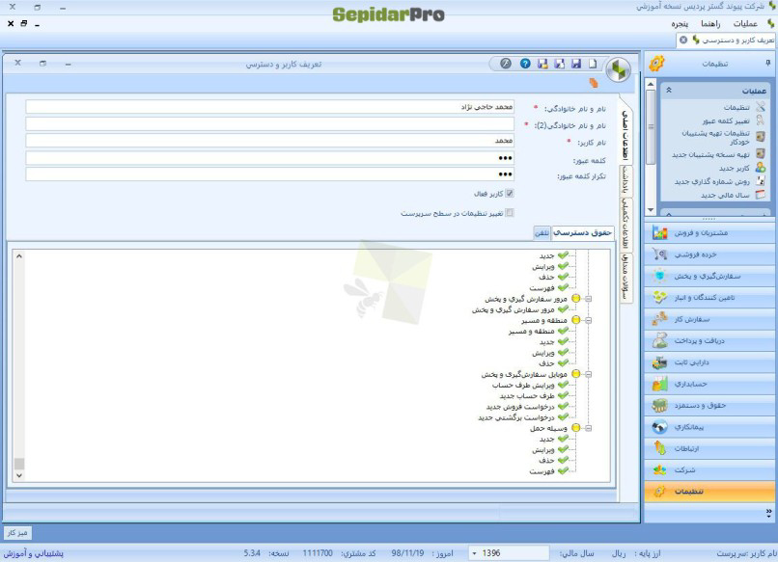Open the green Sepidar orb application button
Image resolution: width=778 pixels, height=562 pixels.
[618, 69]
